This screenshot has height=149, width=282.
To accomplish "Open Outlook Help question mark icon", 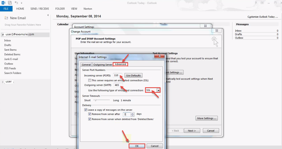I will [x=256, y=3].
